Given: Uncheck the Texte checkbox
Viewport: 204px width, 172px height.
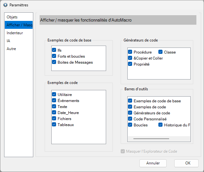Looking at the screenshot, I should pos(54,106).
